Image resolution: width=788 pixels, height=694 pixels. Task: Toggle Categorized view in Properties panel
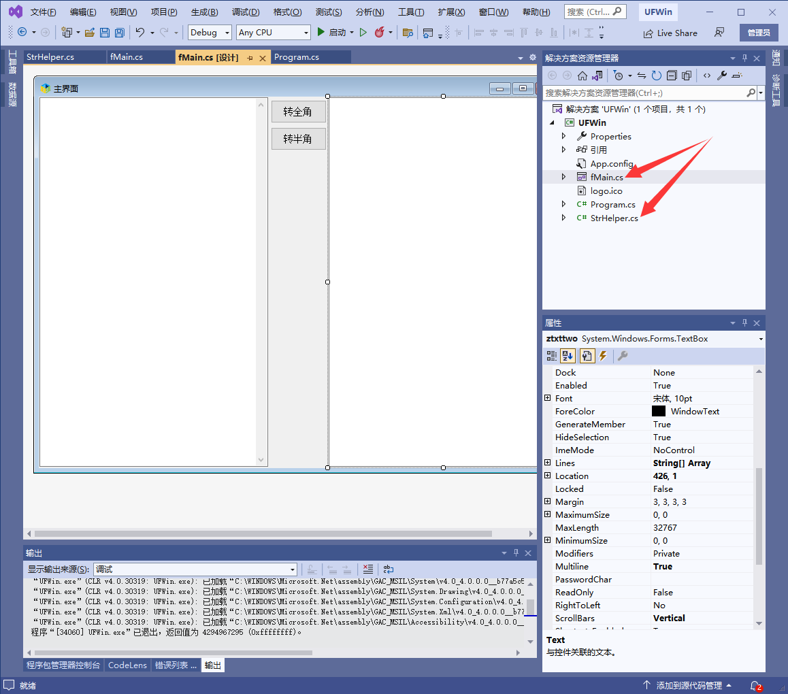tap(552, 356)
